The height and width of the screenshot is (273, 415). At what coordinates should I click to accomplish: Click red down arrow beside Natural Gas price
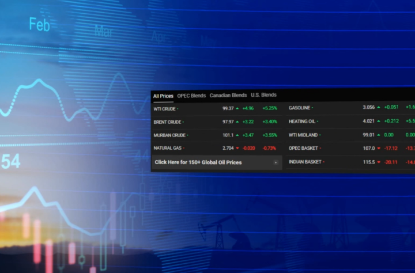(237, 148)
